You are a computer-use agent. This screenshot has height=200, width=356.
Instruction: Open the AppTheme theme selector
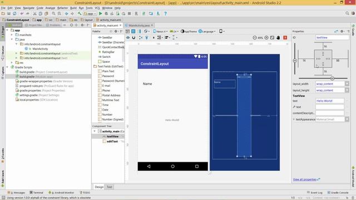click(x=189, y=31)
